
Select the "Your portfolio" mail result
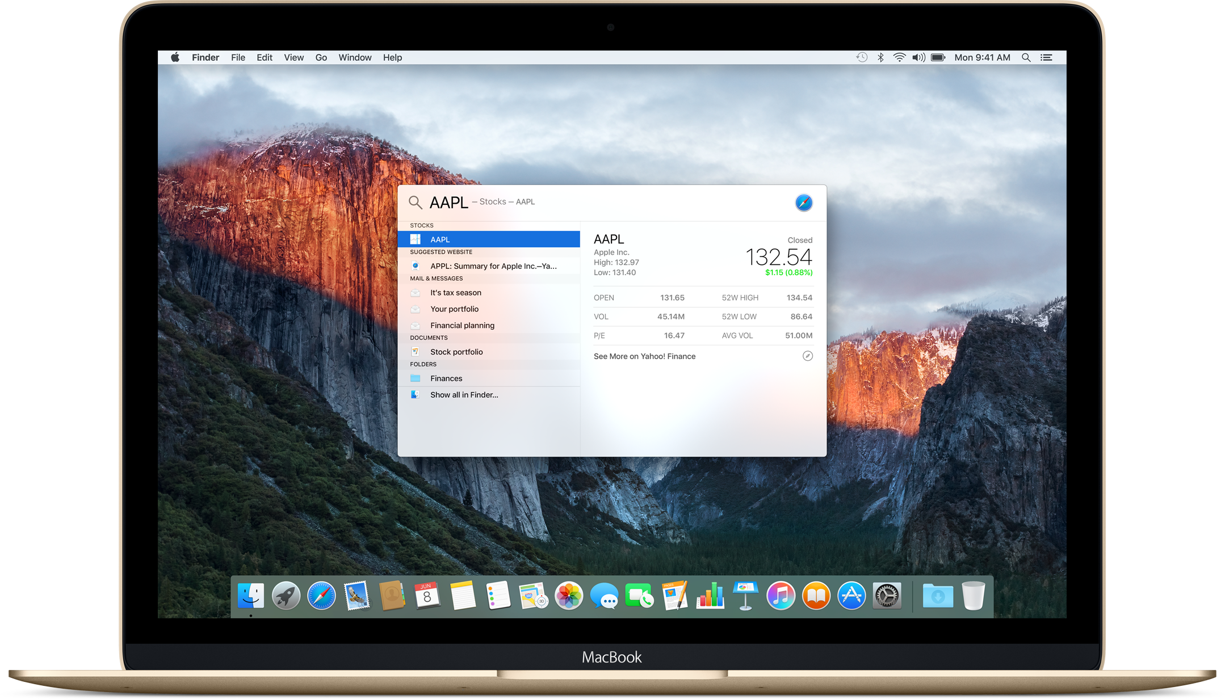pos(455,309)
